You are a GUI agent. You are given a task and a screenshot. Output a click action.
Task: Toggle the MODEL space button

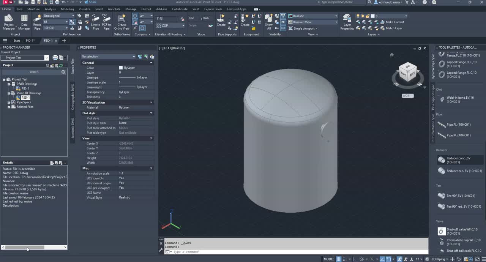[329, 259]
